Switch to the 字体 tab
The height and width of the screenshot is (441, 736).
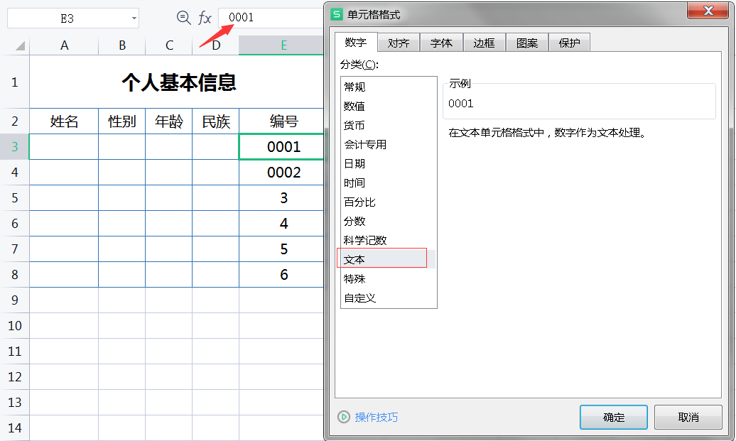click(441, 43)
